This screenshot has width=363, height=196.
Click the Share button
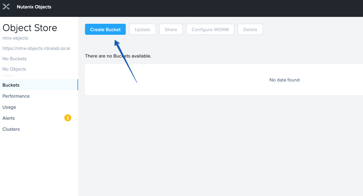pyautogui.click(x=171, y=29)
